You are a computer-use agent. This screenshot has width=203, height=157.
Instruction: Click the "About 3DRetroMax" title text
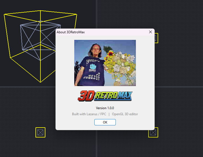71,32
